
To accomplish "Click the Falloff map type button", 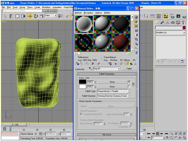I will pos(129,69).
